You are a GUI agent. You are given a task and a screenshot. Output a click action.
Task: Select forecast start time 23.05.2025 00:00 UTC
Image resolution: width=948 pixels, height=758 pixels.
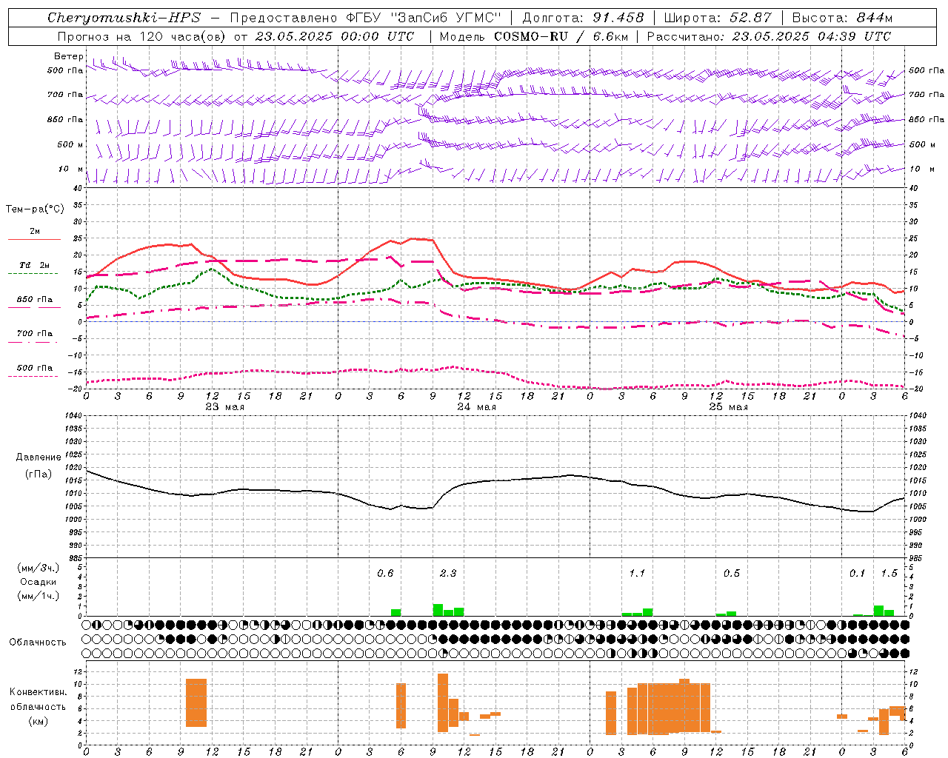coord(336,36)
